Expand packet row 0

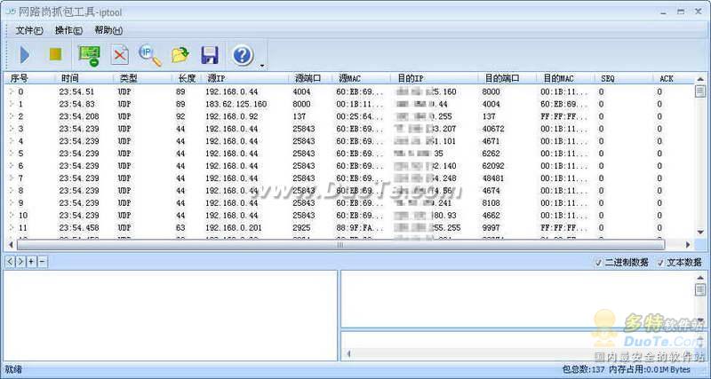point(12,91)
